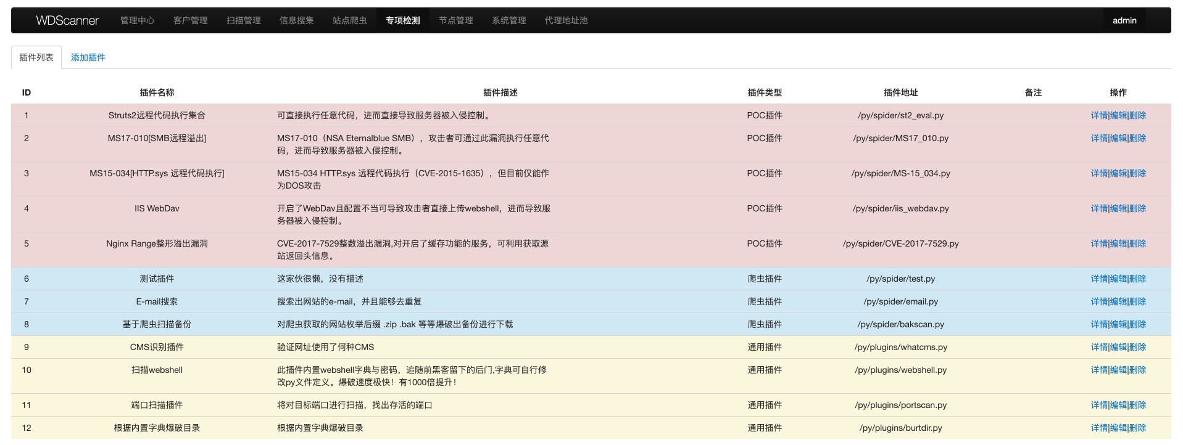View 详情 for 端口扫描插件
This screenshot has width=1183, height=445.
tap(1099, 405)
